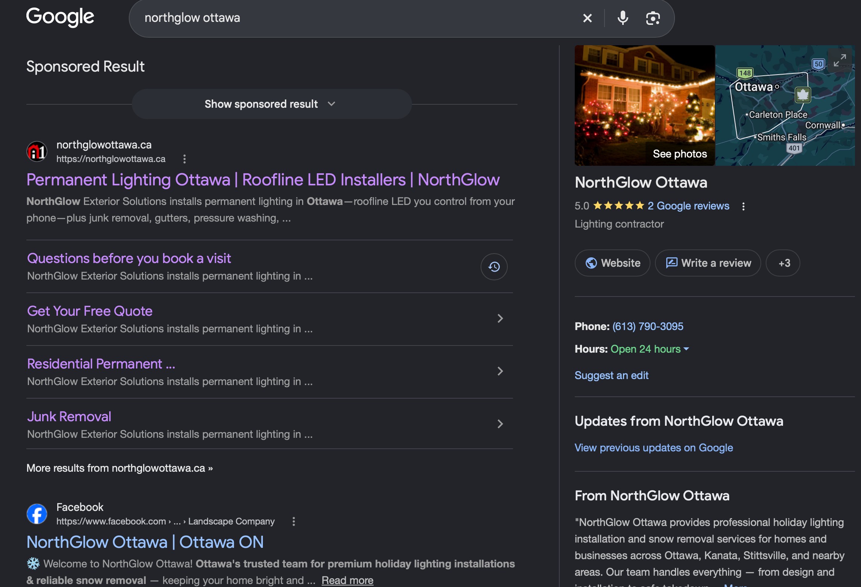Click the Website button
Viewport: 861px width, 587px height.
[612, 263]
